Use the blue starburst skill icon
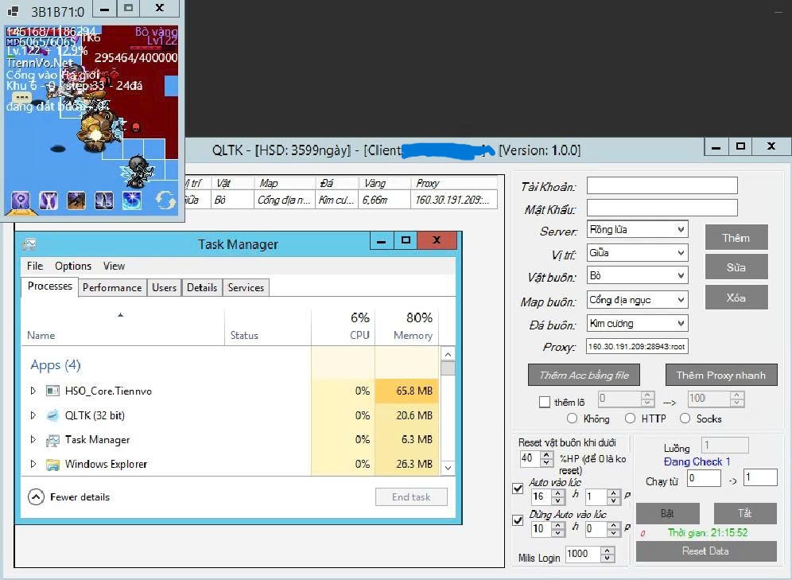The width and height of the screenshot is (792, 580). coord(131,200)
